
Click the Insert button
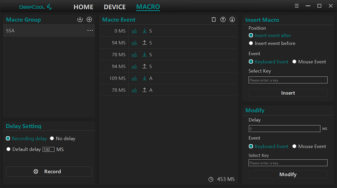click(288, 93)
